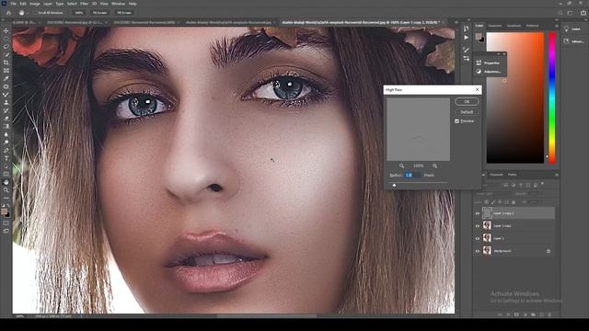Close the High Pass dialog
This screenshot has height=331, width=589.
477,90
